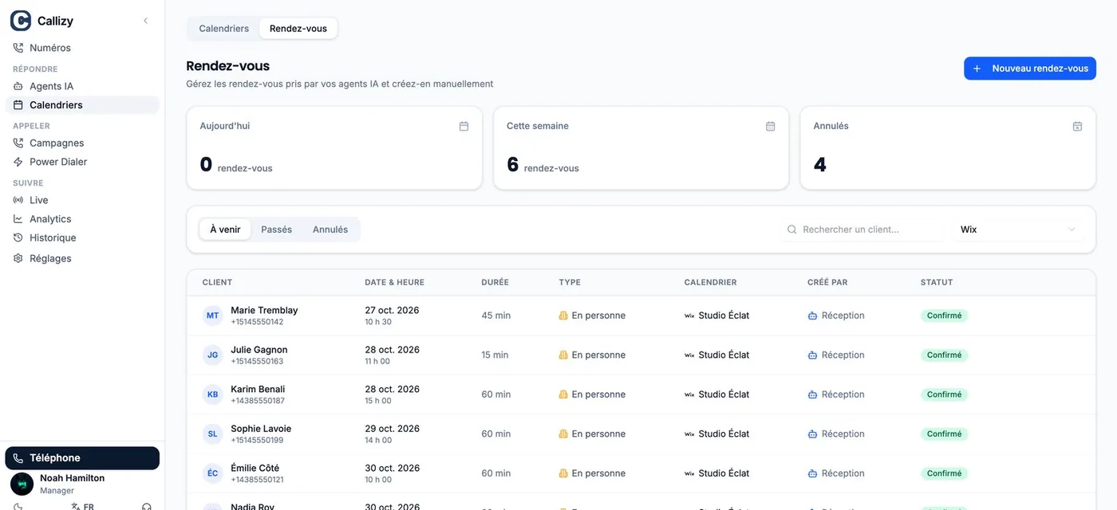Open Réglages via its gear icon
The image size is (1117, 510).
(x=18, y=258)
